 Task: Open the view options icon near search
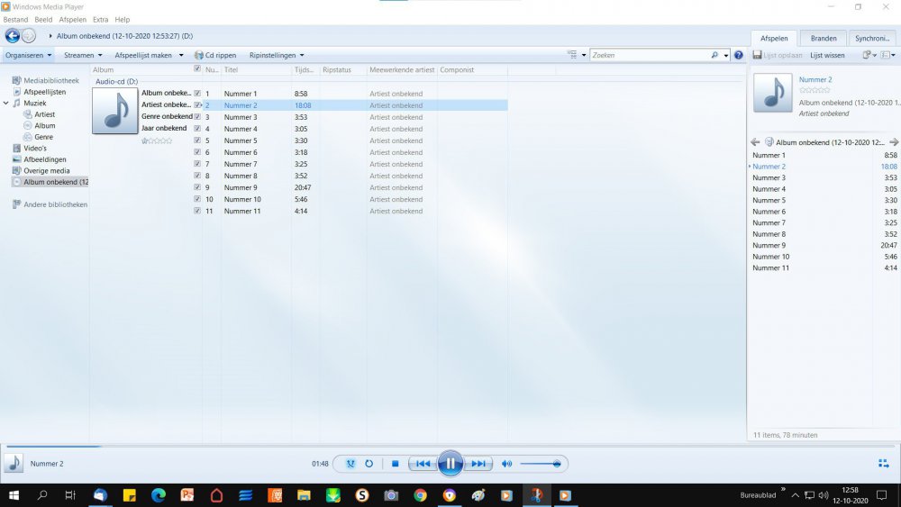click(x=572, y=55)
